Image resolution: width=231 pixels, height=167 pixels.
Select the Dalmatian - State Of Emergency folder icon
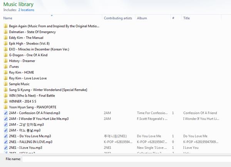pos(6,32)
